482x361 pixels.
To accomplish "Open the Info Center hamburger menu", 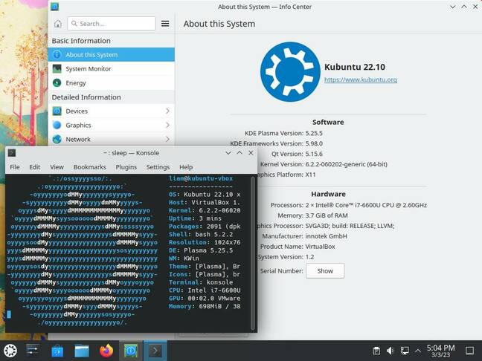I will click(165, 24).
